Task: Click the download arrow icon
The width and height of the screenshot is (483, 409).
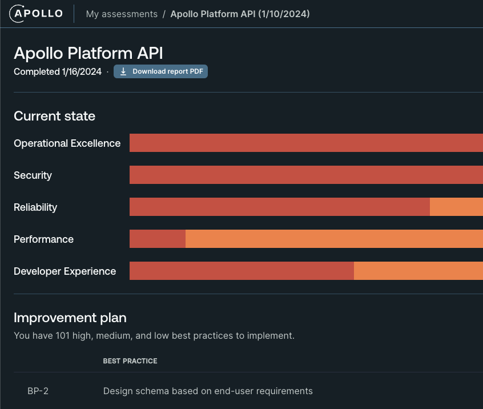Action: coord(123,71)
